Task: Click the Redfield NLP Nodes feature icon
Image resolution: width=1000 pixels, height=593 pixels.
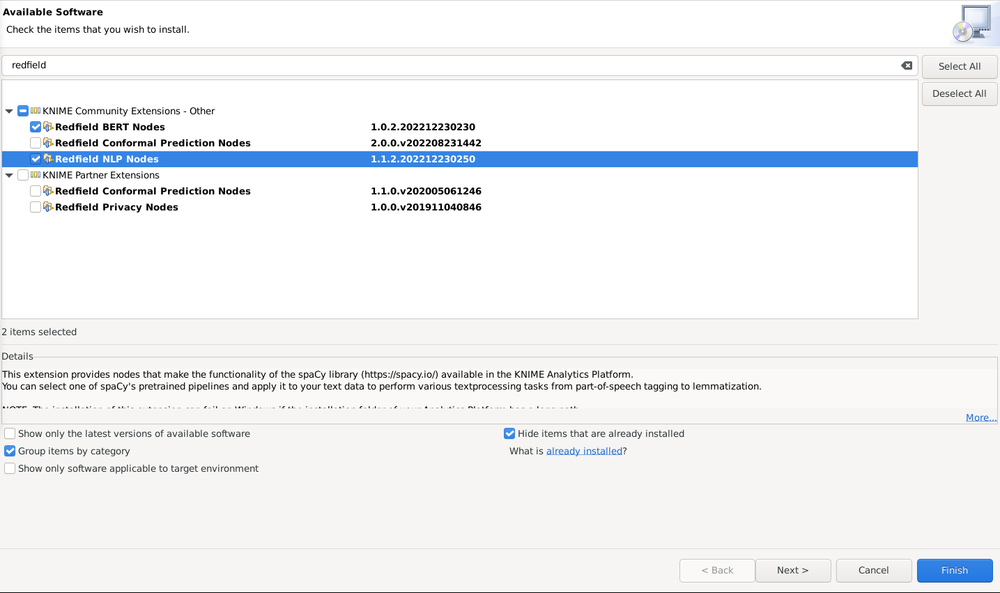Action: tap(48, 159)
